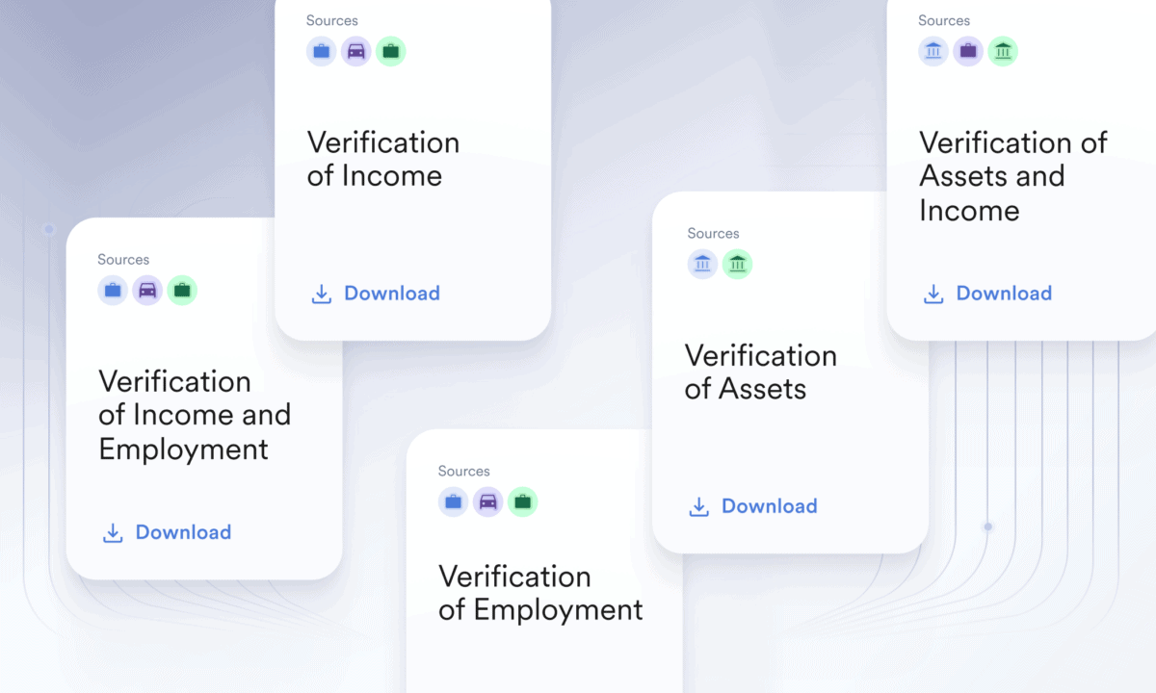Download the Income and Employment verification report
1156x693 pixels.
pyautogui.click(x=167, y=532)
